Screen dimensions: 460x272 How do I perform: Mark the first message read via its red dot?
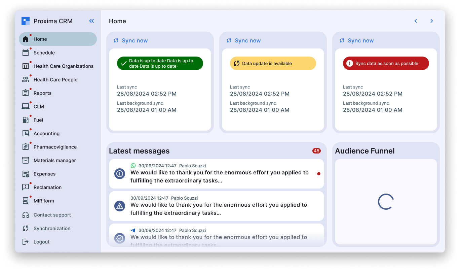(318, 174)
